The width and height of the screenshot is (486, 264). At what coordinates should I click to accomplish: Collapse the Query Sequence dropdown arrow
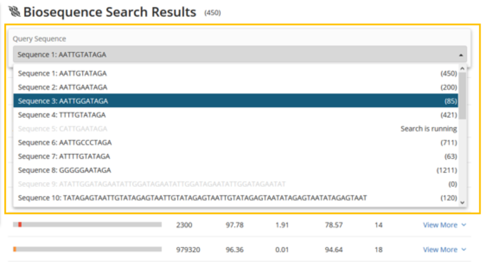coord(461,55)
